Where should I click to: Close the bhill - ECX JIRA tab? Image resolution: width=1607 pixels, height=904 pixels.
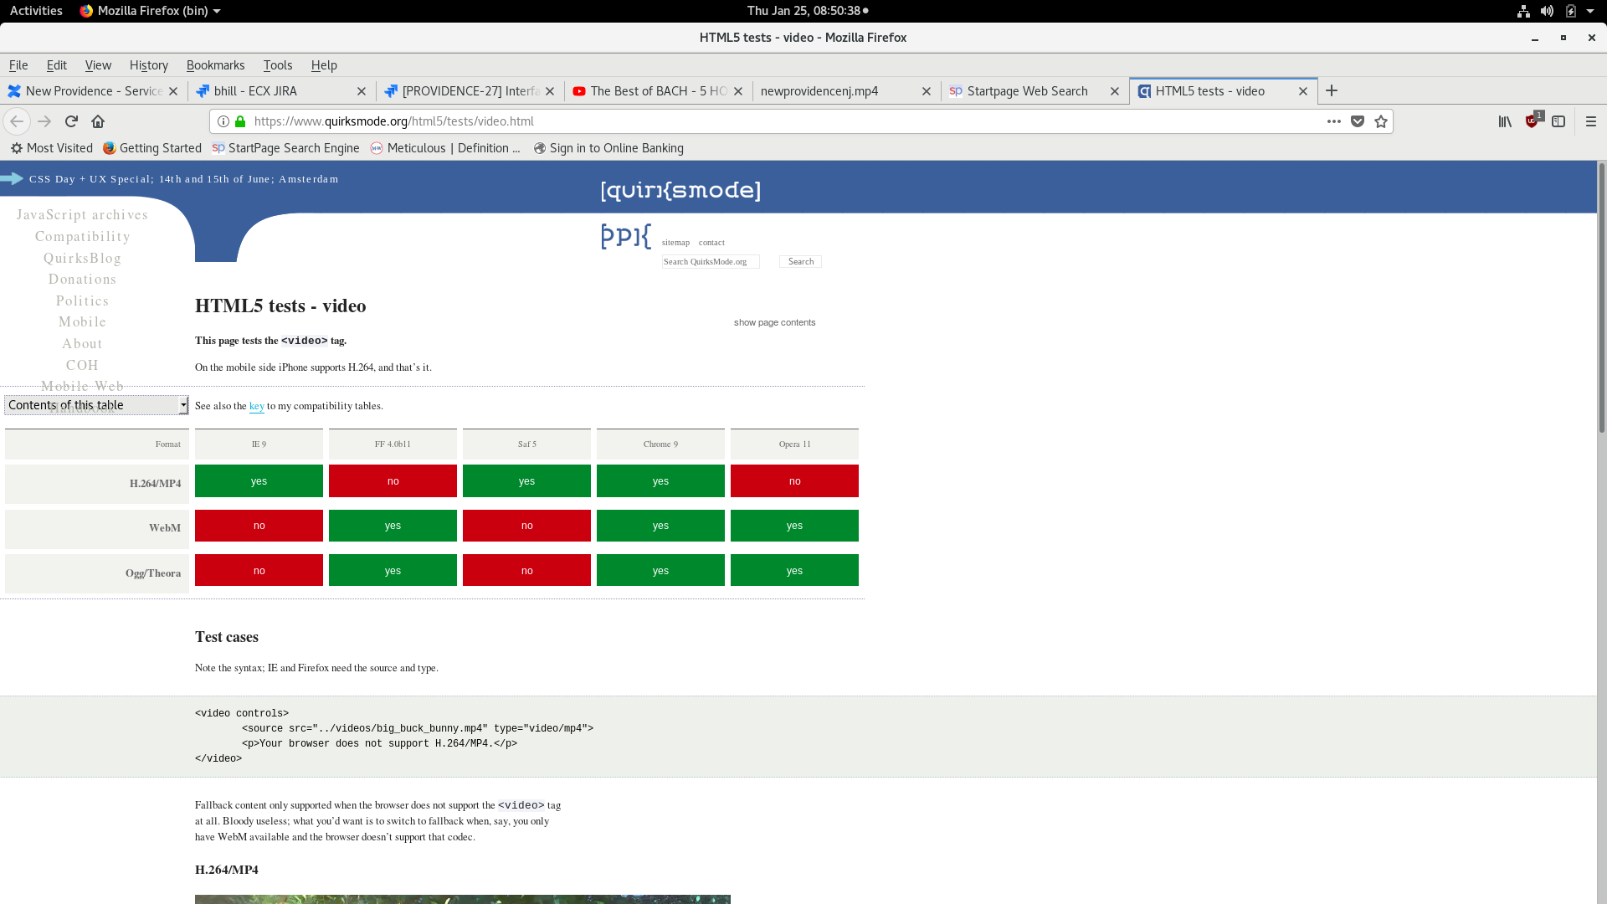(x=362, y=91)
